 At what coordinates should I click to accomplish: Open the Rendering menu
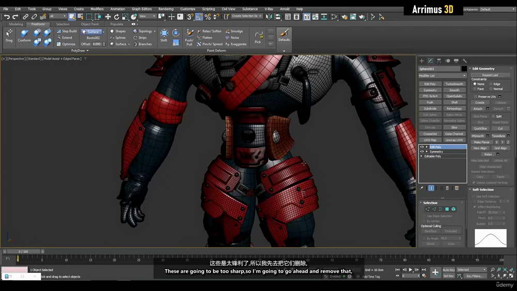(166, 9)
